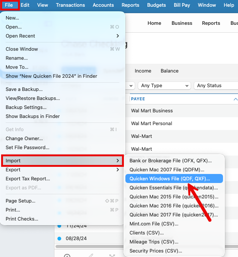Import Quicken Mac 2015 File

pyautogui.click(x=174, y=197)
